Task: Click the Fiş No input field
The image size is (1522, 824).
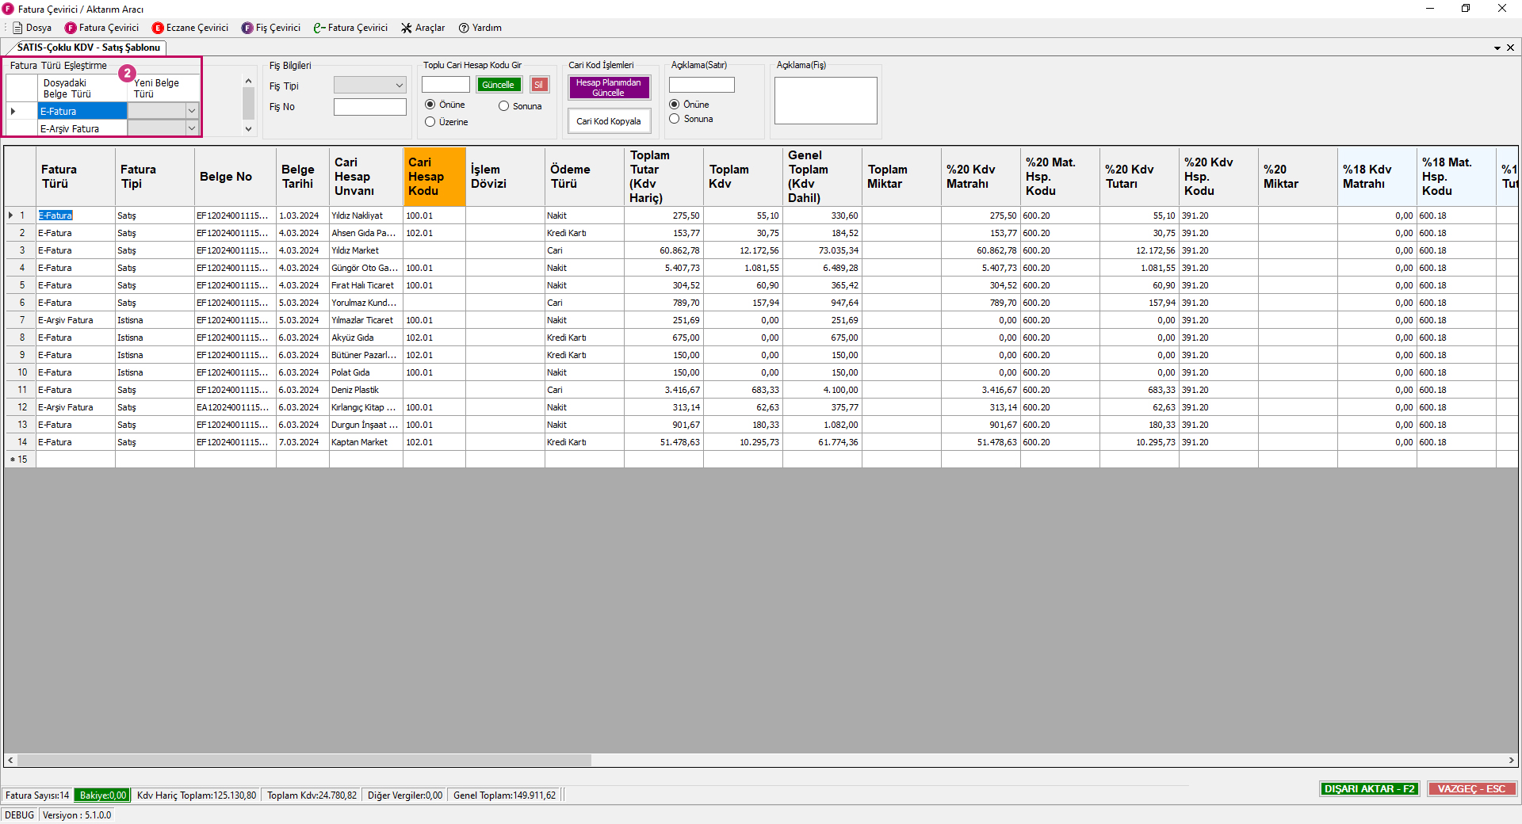Action: click(x=369, y=107)
